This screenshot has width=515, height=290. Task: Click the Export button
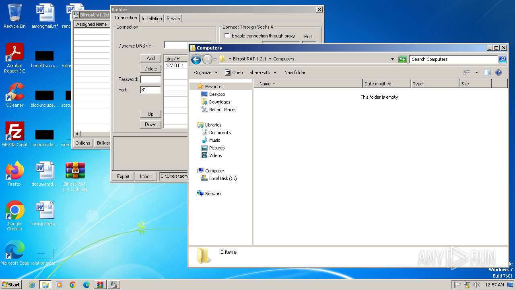pos(123,176)
